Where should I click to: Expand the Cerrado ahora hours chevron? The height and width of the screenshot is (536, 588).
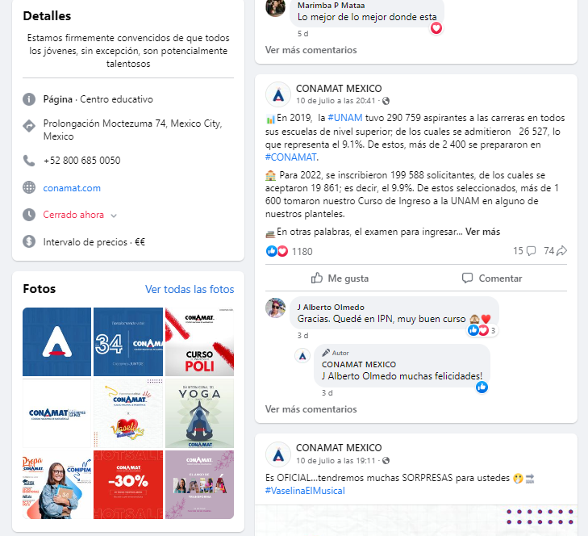point(114,216)
